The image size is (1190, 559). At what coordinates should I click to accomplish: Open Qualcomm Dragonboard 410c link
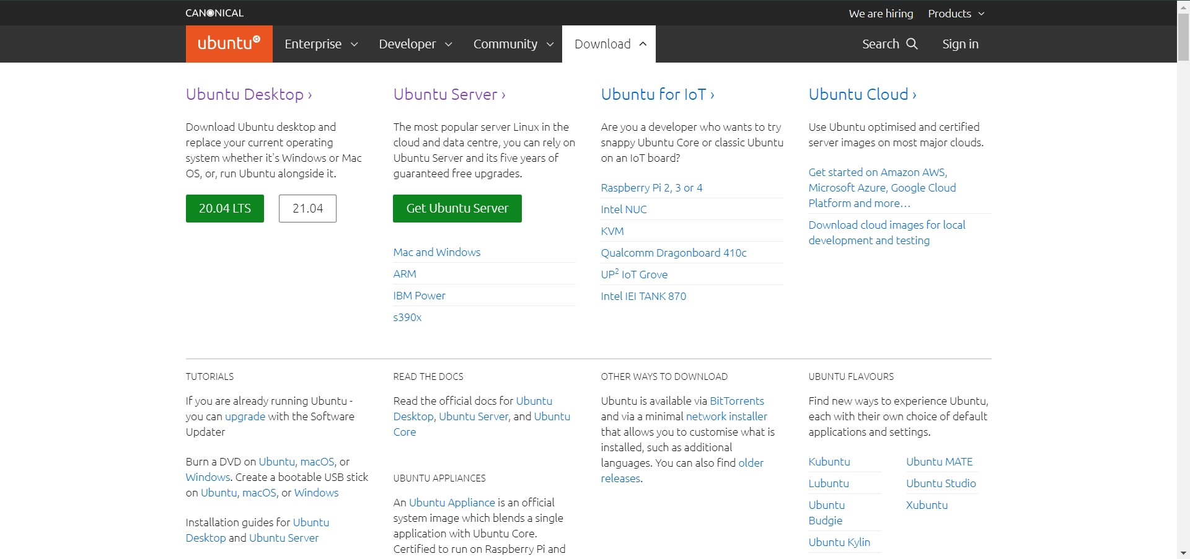674,253
